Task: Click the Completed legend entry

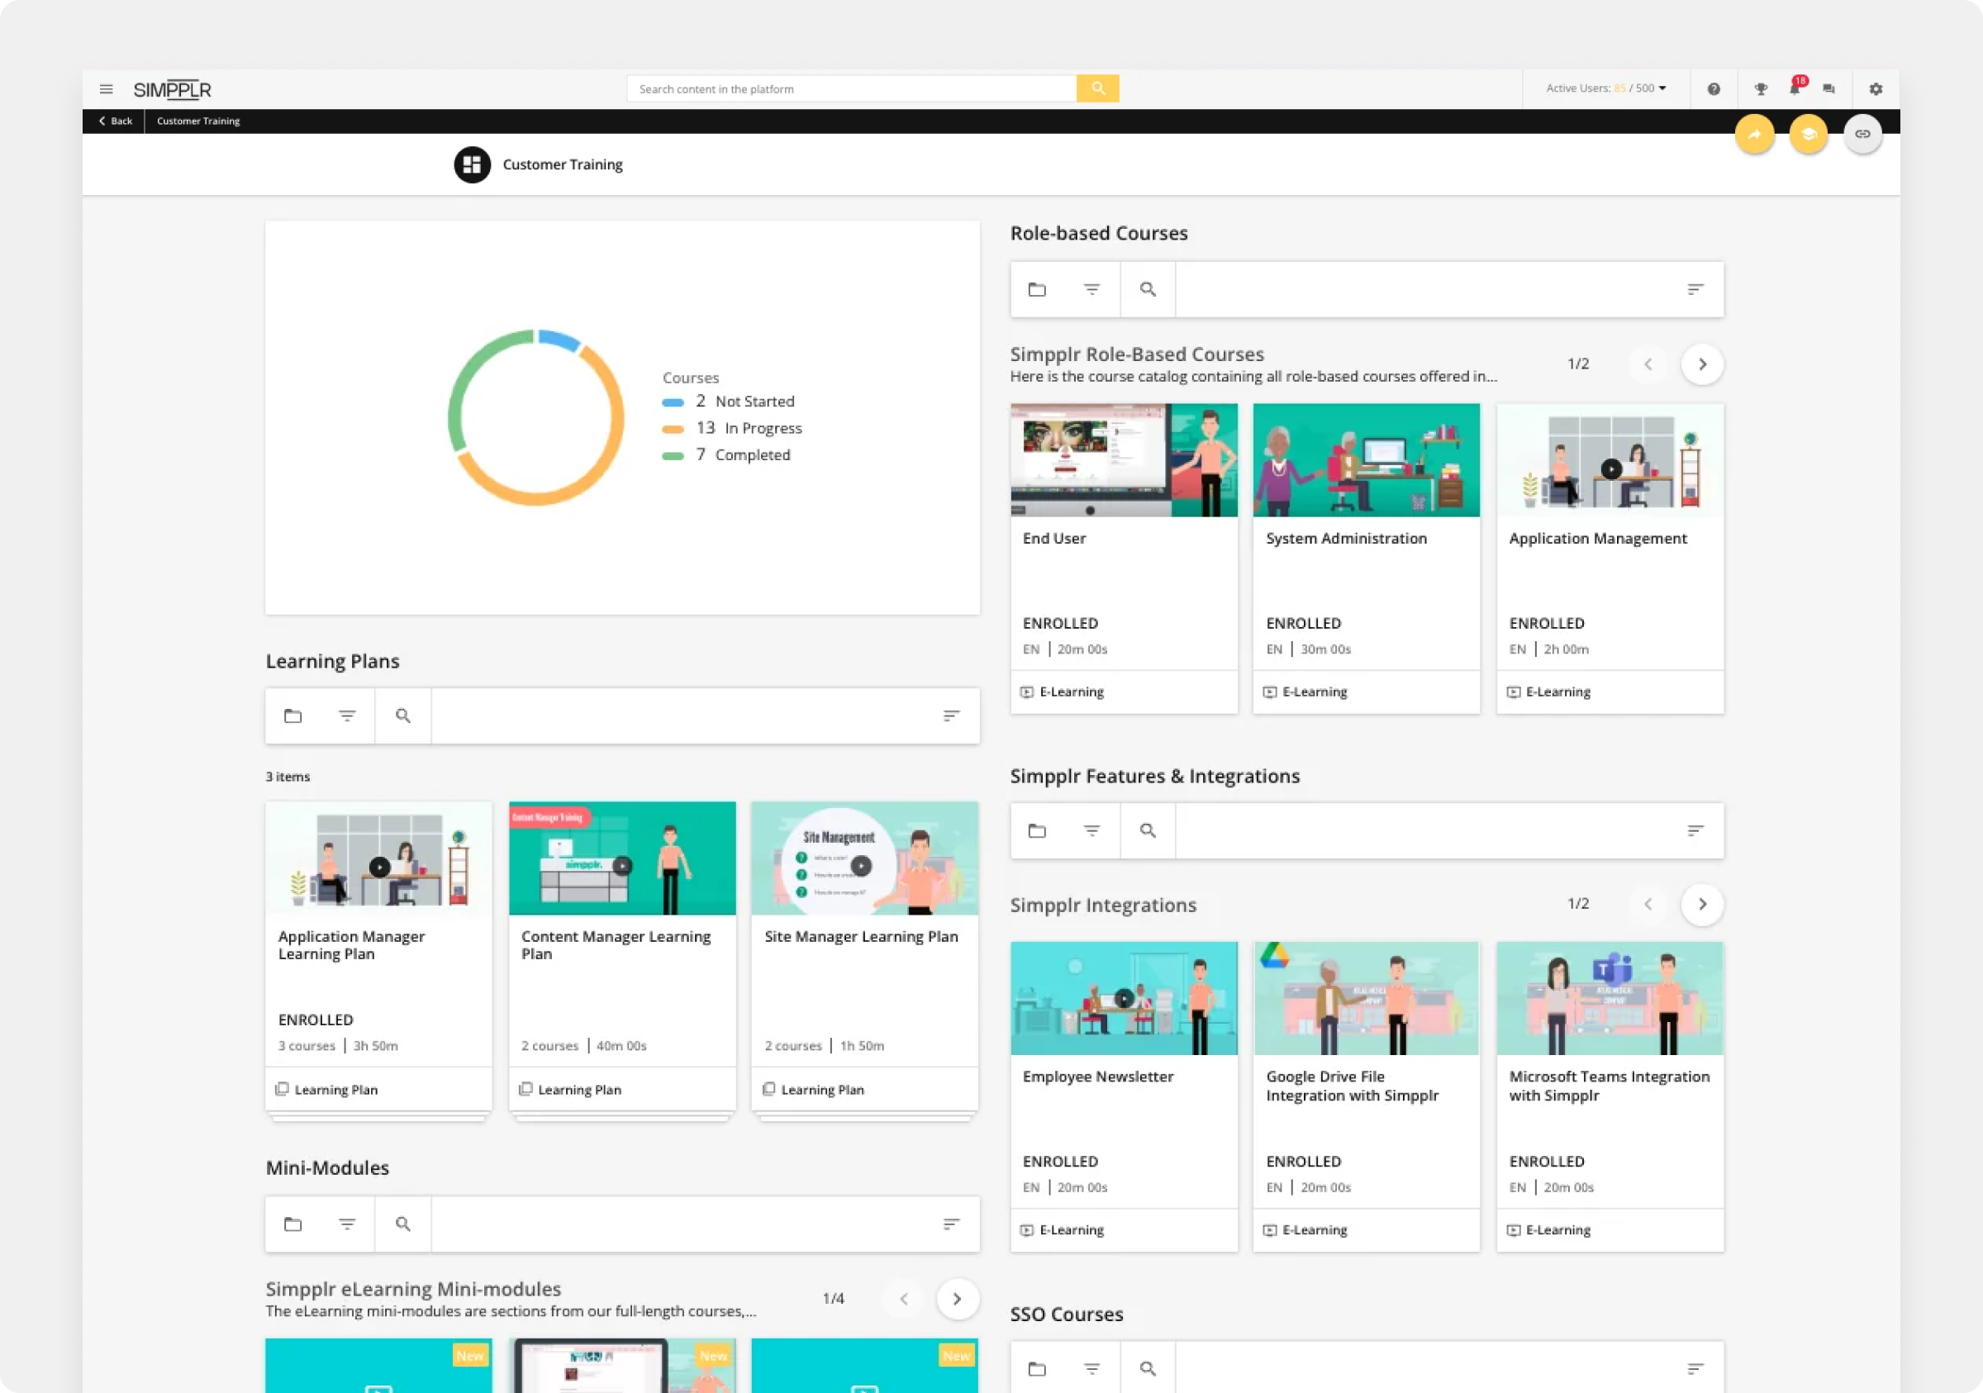Action: pos(726,455)
